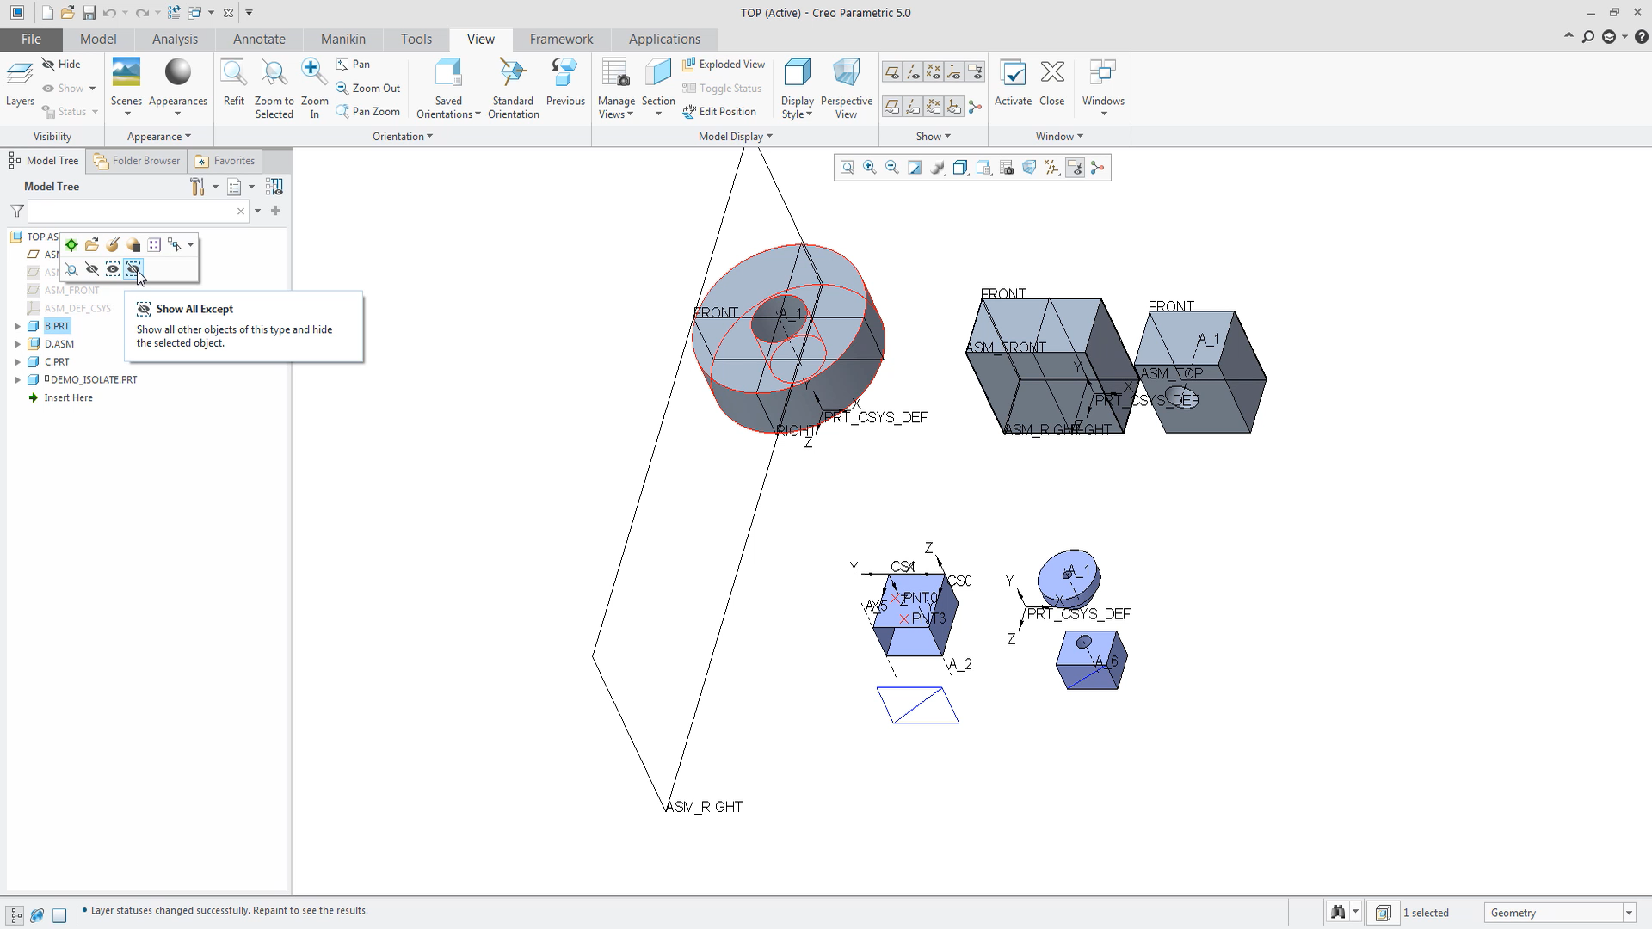This screenshot has width=1652, height=929.
Task: Click the large Zoom In ribbon button
Action: point(314,89)
